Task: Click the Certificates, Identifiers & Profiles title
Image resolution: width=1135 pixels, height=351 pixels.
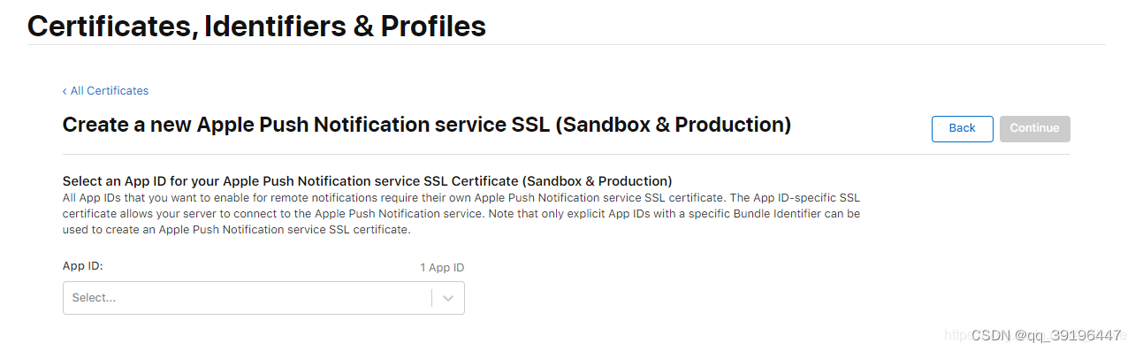Action: click(x=256, y=27)
